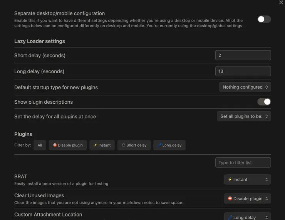Enable separate desktop/mobile configuration toggle
The height and width of the screenshot is (220, 285).
point(264,19)
